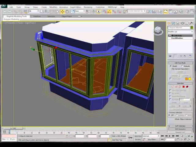Open the Modifiers menu
The height and width of the screenshot is (147, 196).
[53, 7]
